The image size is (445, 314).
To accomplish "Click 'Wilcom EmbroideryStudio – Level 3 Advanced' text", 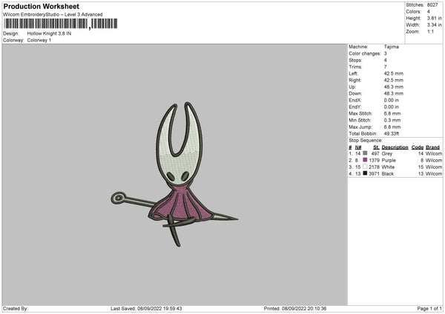I will pos(53,15).
